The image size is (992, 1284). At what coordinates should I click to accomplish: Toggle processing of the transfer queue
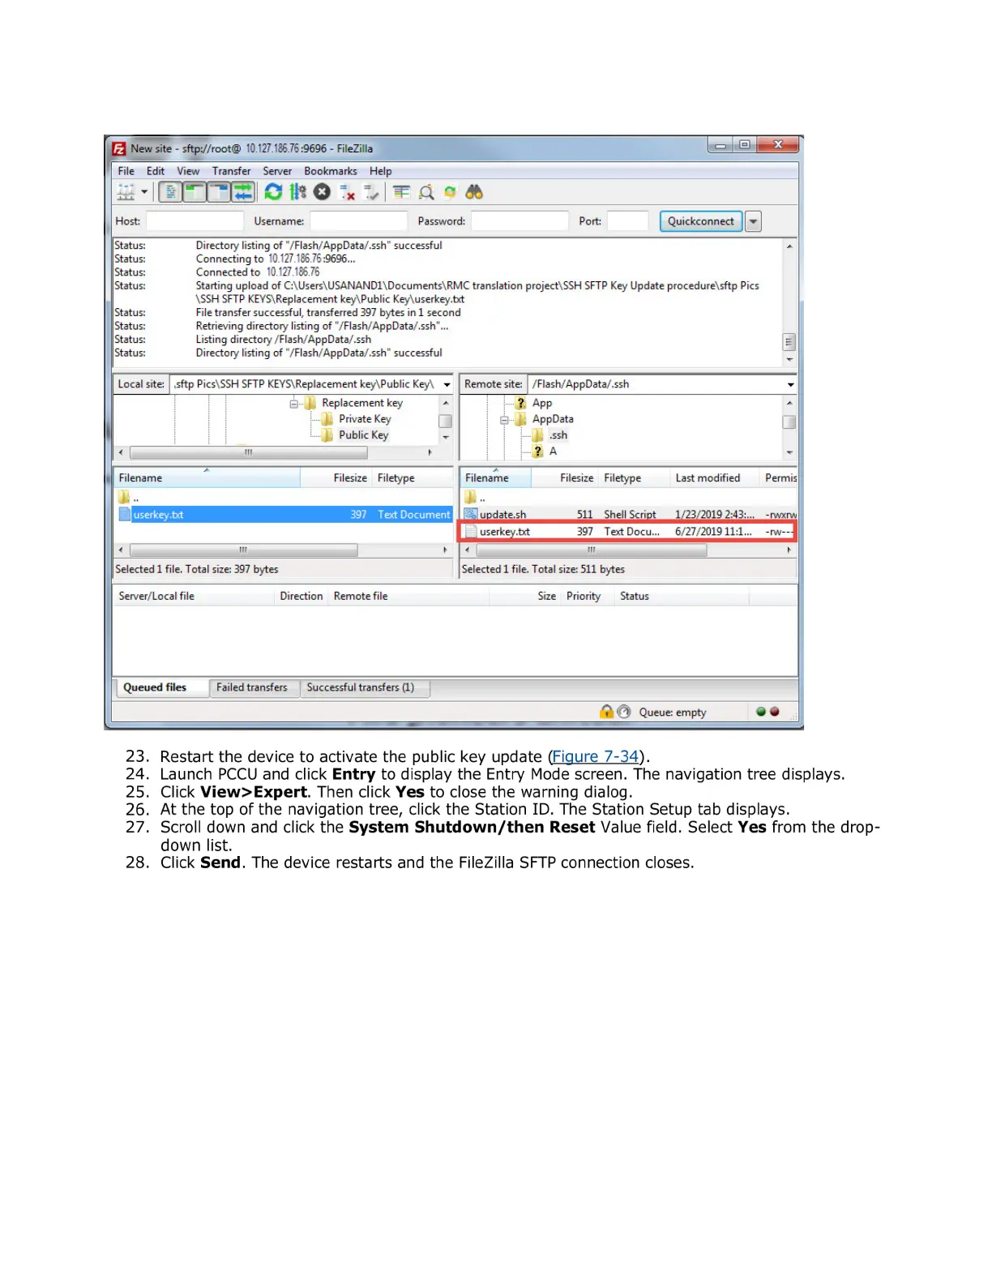coord(298,192)
